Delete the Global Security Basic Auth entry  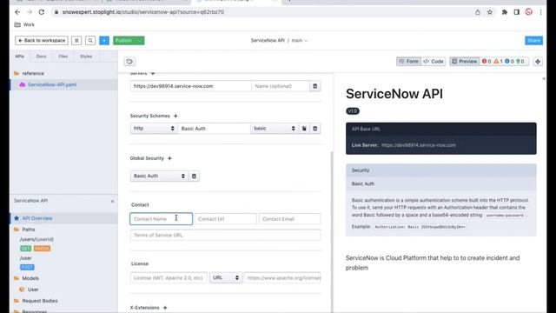point(194,176)
